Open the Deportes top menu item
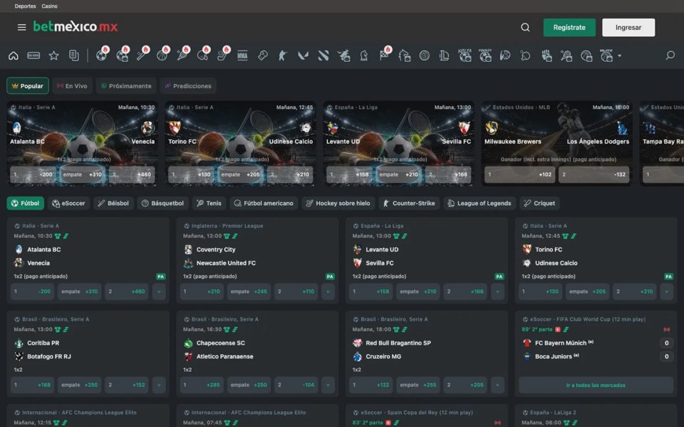Screen dimensions: 684x427 [x=26, y=6]
